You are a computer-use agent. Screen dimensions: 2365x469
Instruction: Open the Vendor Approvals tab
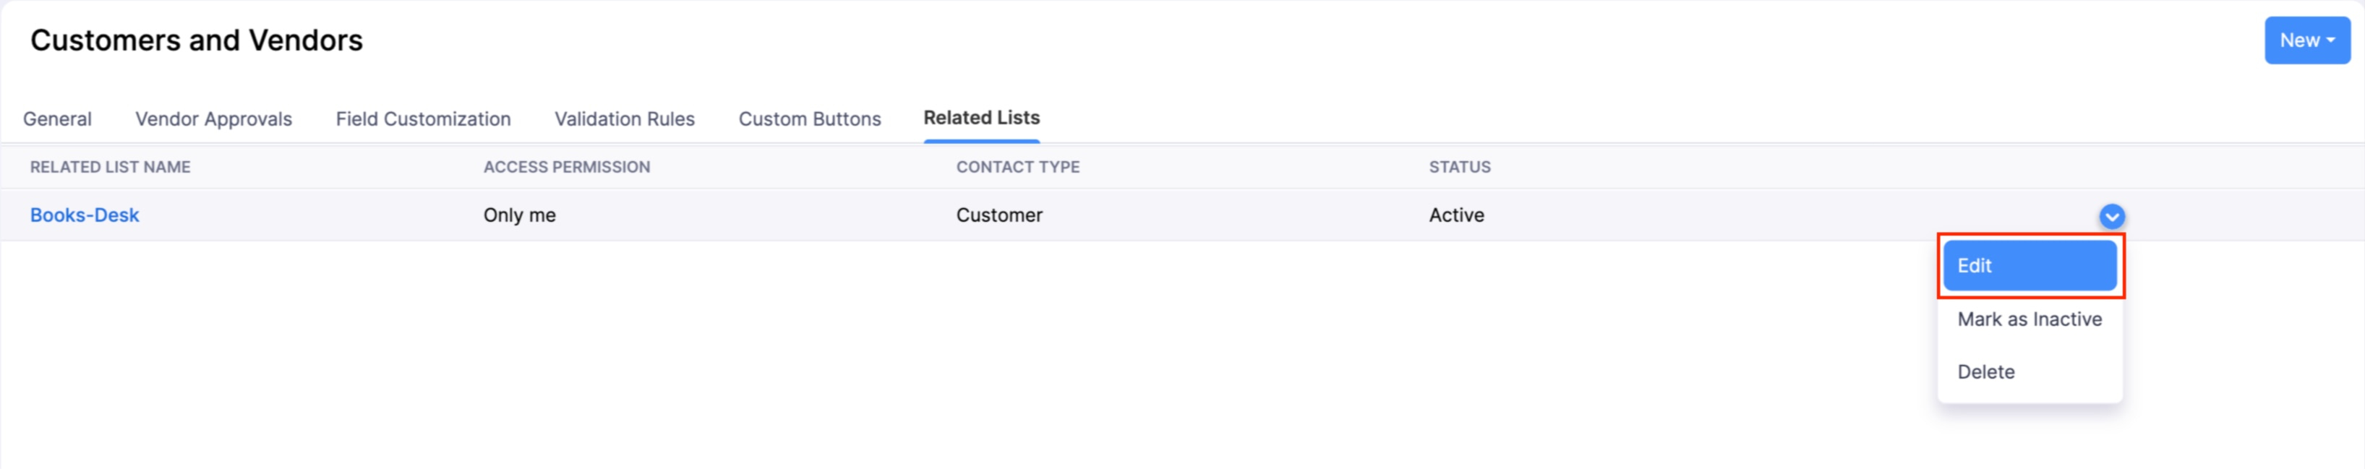click(x=213, y=119)
